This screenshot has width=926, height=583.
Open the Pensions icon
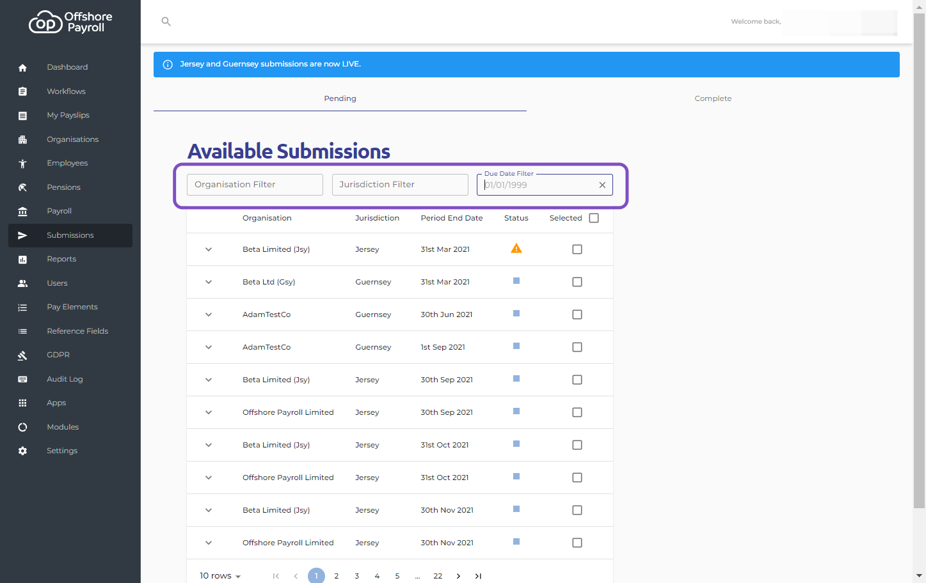coord(22,187)
